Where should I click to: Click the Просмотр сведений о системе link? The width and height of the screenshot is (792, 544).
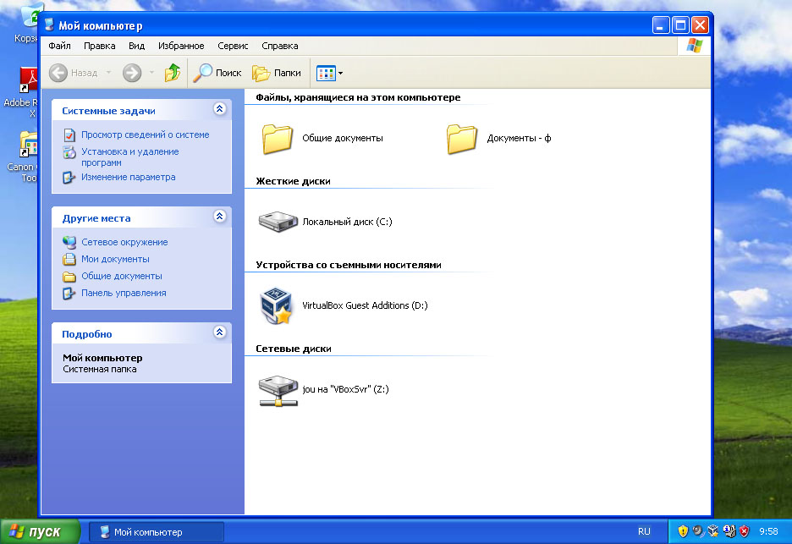[145, 135]
